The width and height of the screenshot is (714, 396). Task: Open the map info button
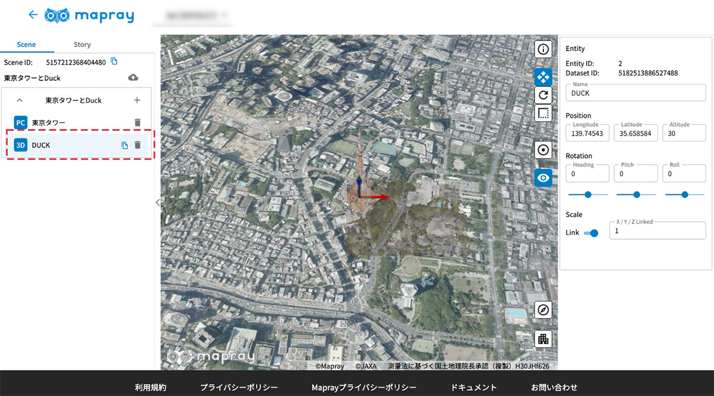(x=543, y=49)
